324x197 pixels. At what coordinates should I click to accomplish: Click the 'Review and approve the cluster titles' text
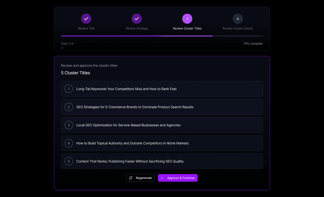point(89,65)
